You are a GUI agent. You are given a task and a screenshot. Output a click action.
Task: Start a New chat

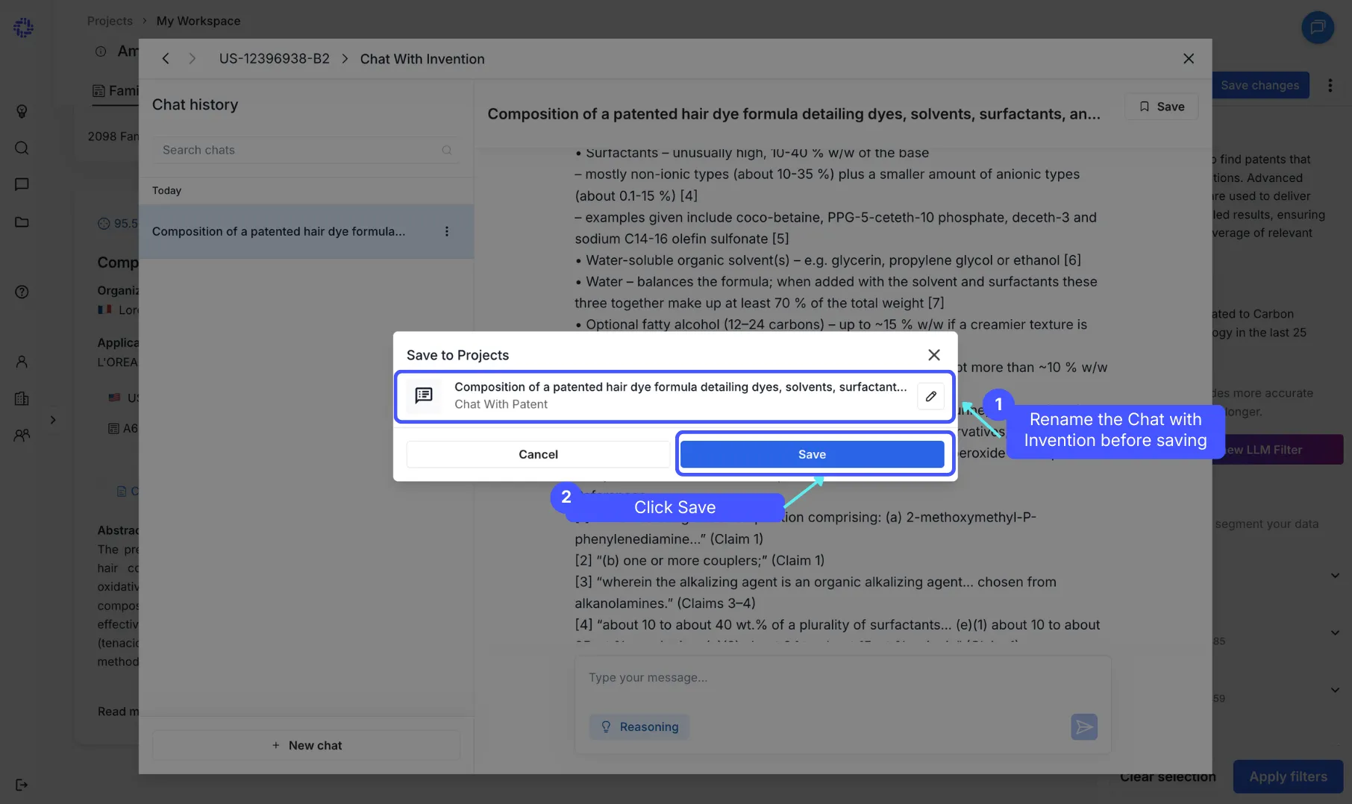(306, 745)
